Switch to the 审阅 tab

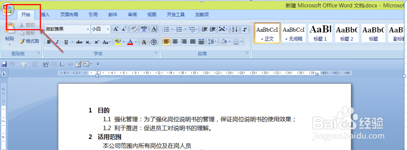tap(132, 15)
